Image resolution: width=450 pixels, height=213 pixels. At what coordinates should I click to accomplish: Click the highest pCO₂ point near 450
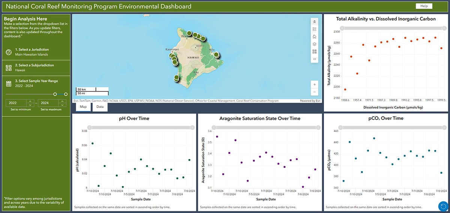[374, 138]
